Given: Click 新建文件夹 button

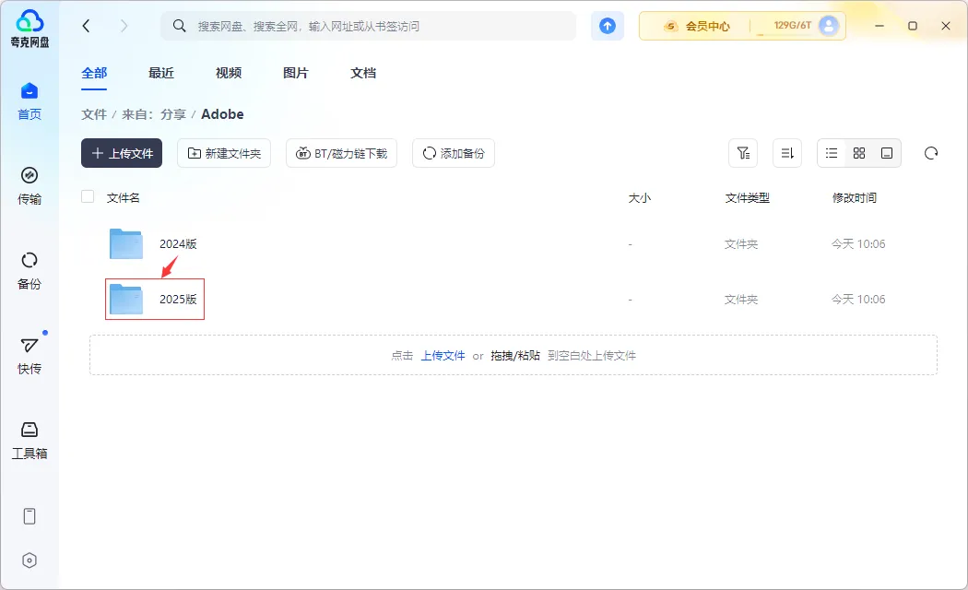Looking at the screenshot, I should (224, 153).
